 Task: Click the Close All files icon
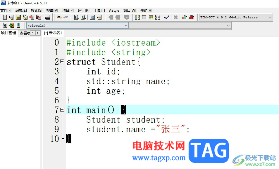coord(39,17)
